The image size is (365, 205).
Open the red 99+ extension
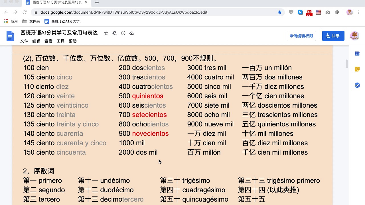click(309, 13)
